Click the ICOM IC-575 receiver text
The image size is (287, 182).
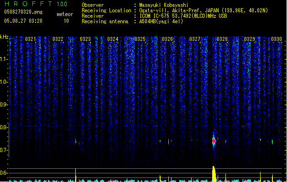(x=183, y=16)
